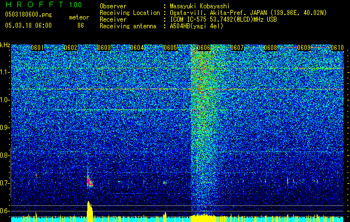Screen dimensions: 350x222
Task: Click the kHz axis unit label
Action: point(5,45)
